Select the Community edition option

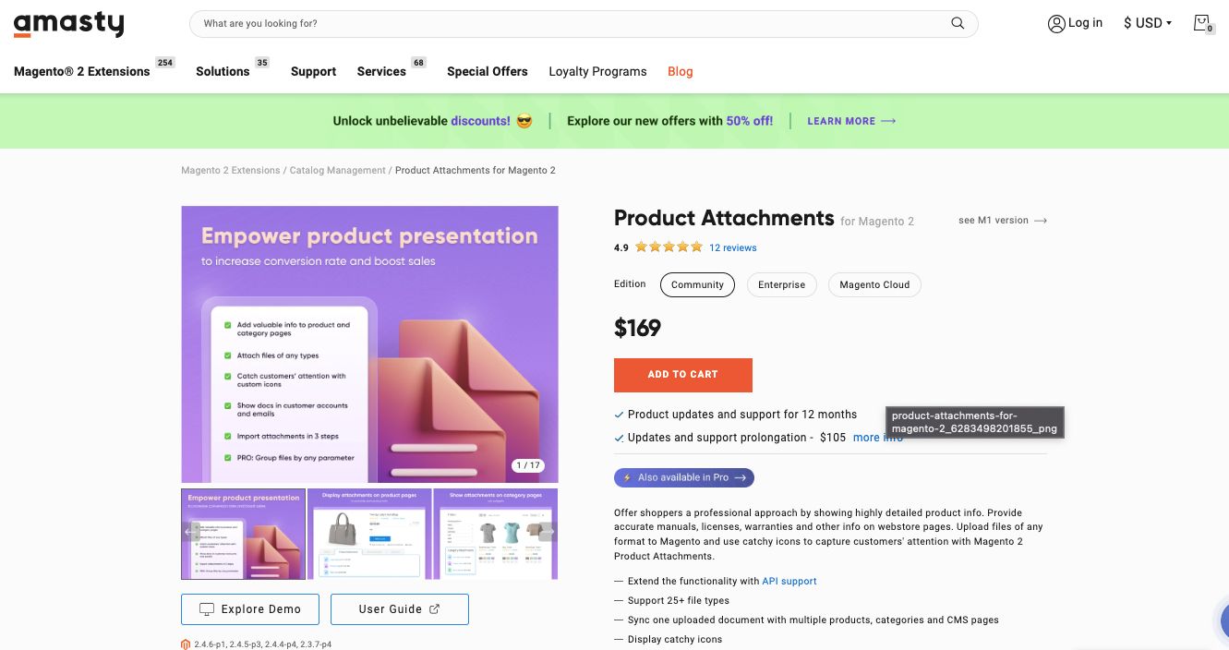click(697, 284)
